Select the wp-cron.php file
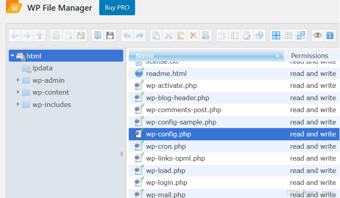The height and width of the screenshot is (198, 340). pos(234,147)
